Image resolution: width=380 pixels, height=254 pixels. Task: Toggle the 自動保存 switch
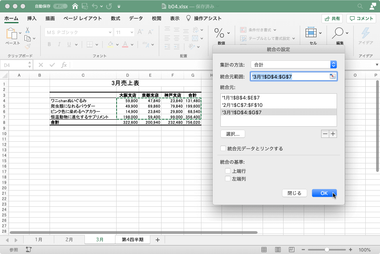point(60,6)
